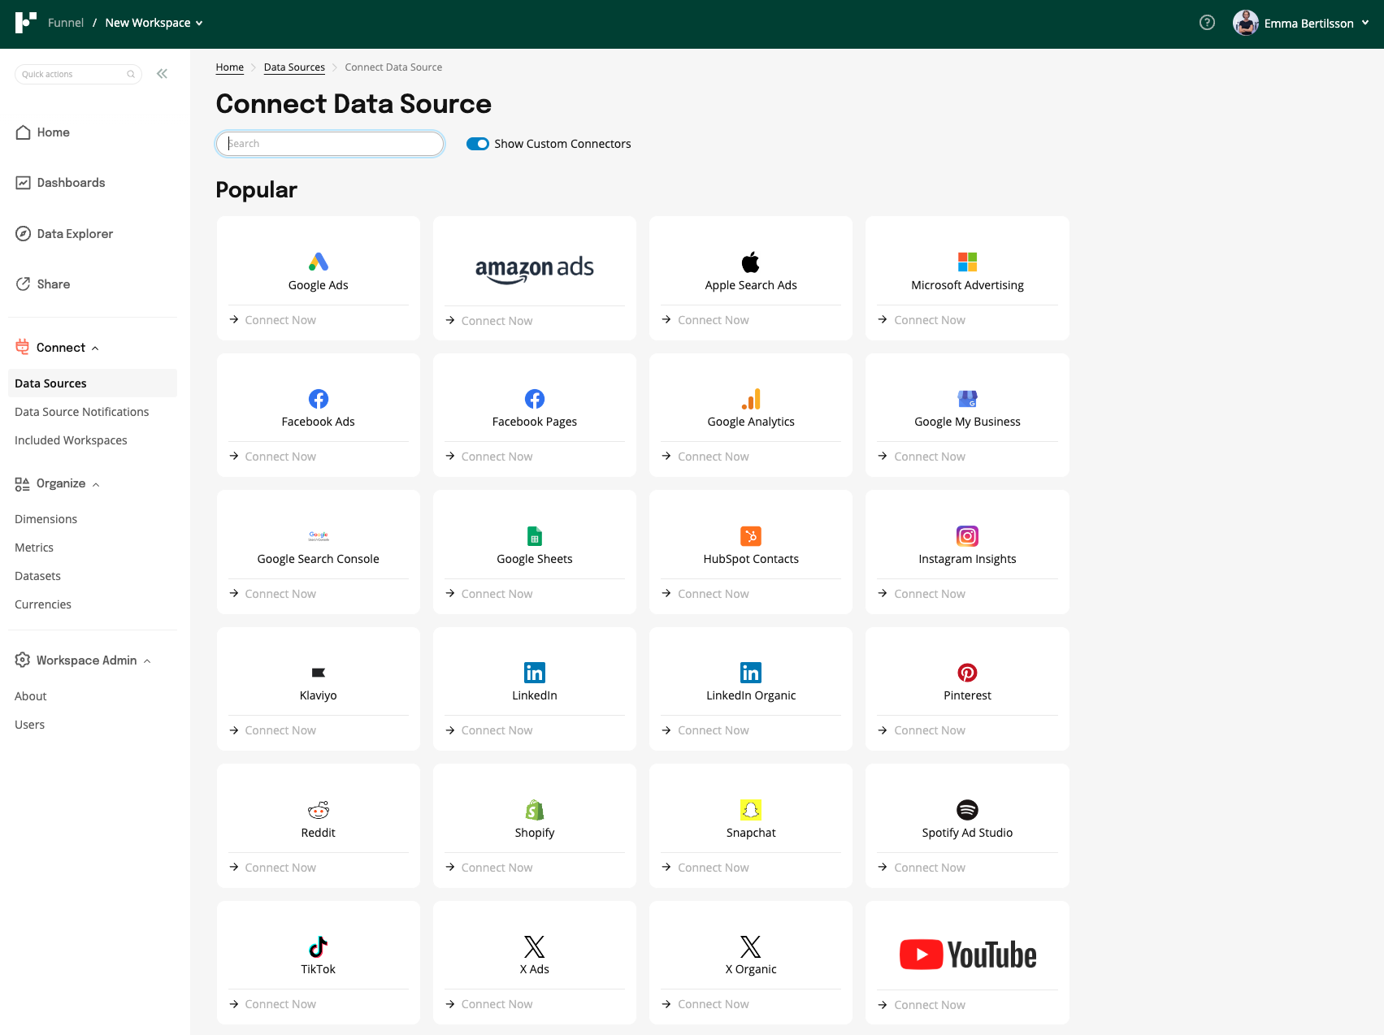Open Share in the sidebar

43,284
